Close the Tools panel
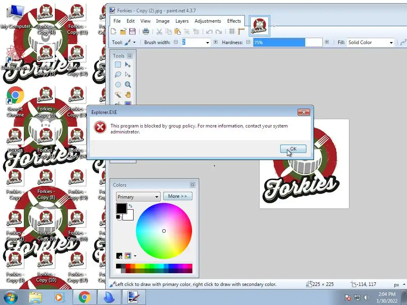Image resolution: width=407 pixels, height=305 pixels. (x=130, y=56)
